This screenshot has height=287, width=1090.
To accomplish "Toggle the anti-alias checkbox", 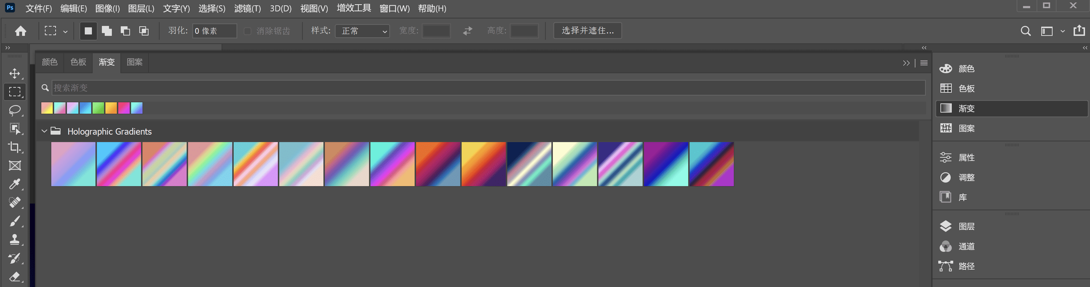I will pos(248,31).
